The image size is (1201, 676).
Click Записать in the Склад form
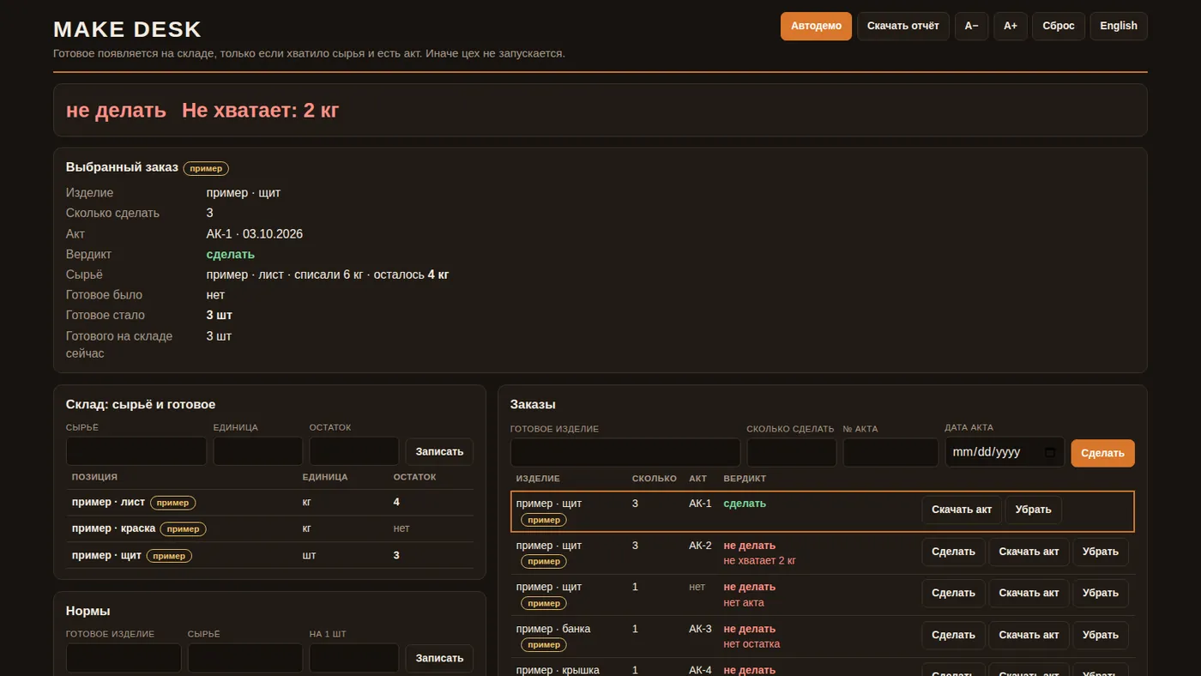point(439,451)
